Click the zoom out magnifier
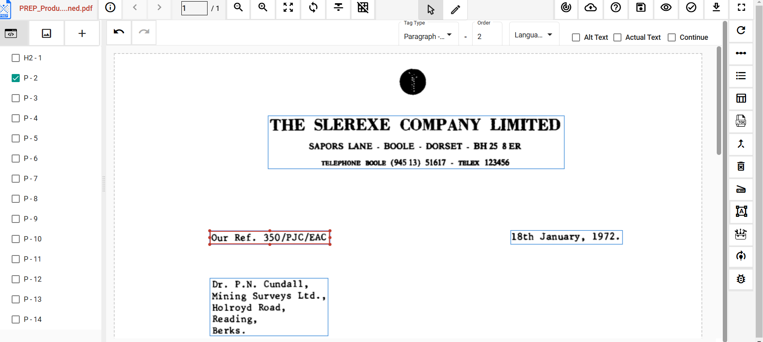This screenshot has height=342, width=763. 239,8
